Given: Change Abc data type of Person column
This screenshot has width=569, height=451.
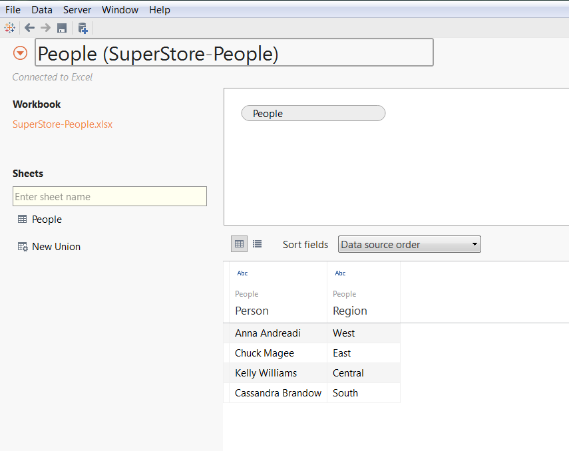Looking at the screenshot, I should click(242, 273).
